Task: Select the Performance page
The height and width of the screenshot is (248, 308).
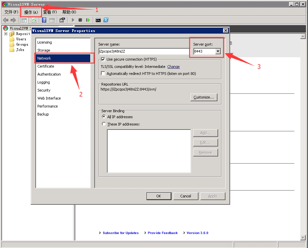Action: click(x=63, y=106)
